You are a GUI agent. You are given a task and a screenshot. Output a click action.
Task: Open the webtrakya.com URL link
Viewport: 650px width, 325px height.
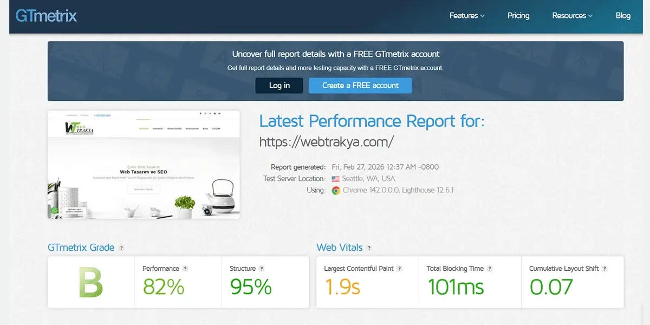(326, 142)
